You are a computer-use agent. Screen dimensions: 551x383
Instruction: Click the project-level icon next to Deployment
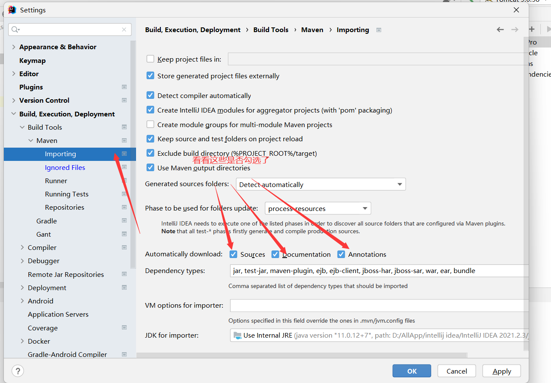124,288
